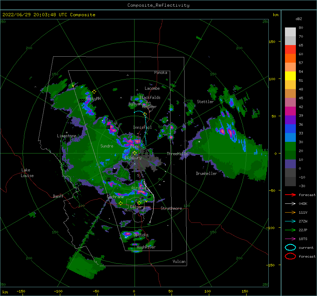Click the yellow diamond marker at radar center
The image size is (317, 296).
(135, 153)
